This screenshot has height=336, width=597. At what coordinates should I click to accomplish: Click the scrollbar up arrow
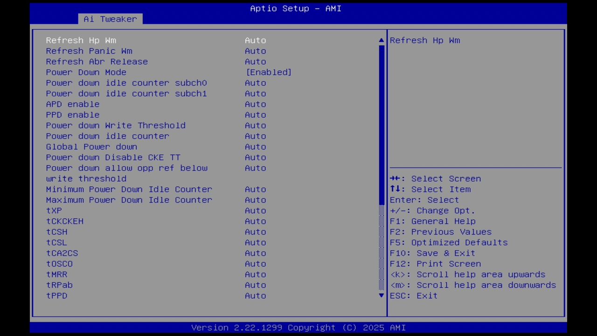tap(381, 40)
